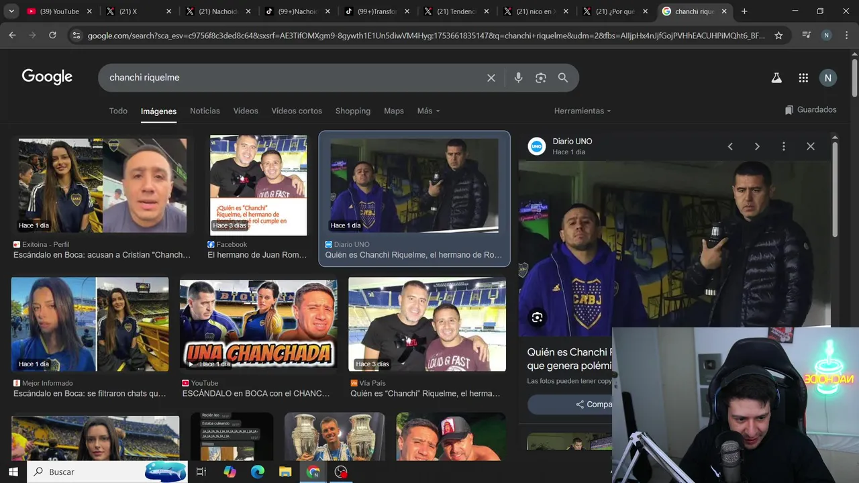859x483 pixels.
Task: Switch to Maps tab
Action: tap(394, 111)
